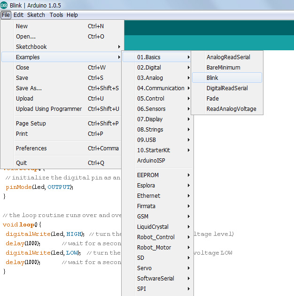
Task: Open the Fade example
Action: [227, 99]
